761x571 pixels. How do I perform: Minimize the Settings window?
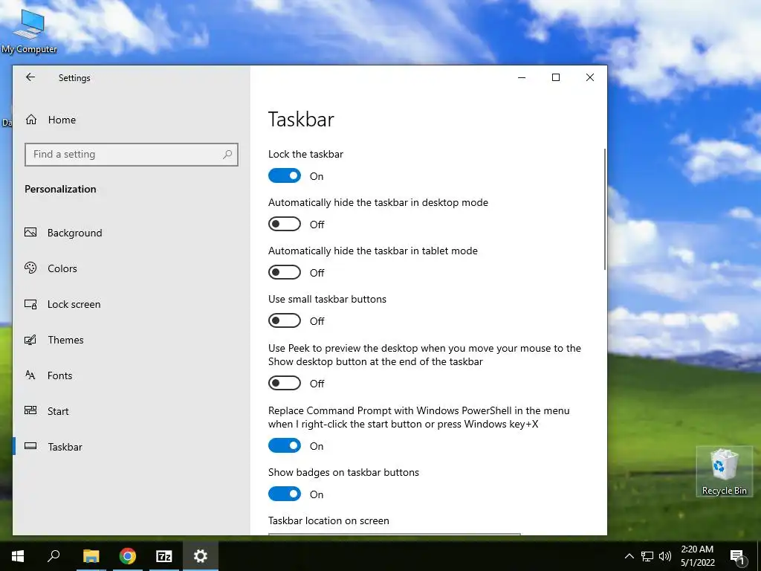(x=522, y=77)
